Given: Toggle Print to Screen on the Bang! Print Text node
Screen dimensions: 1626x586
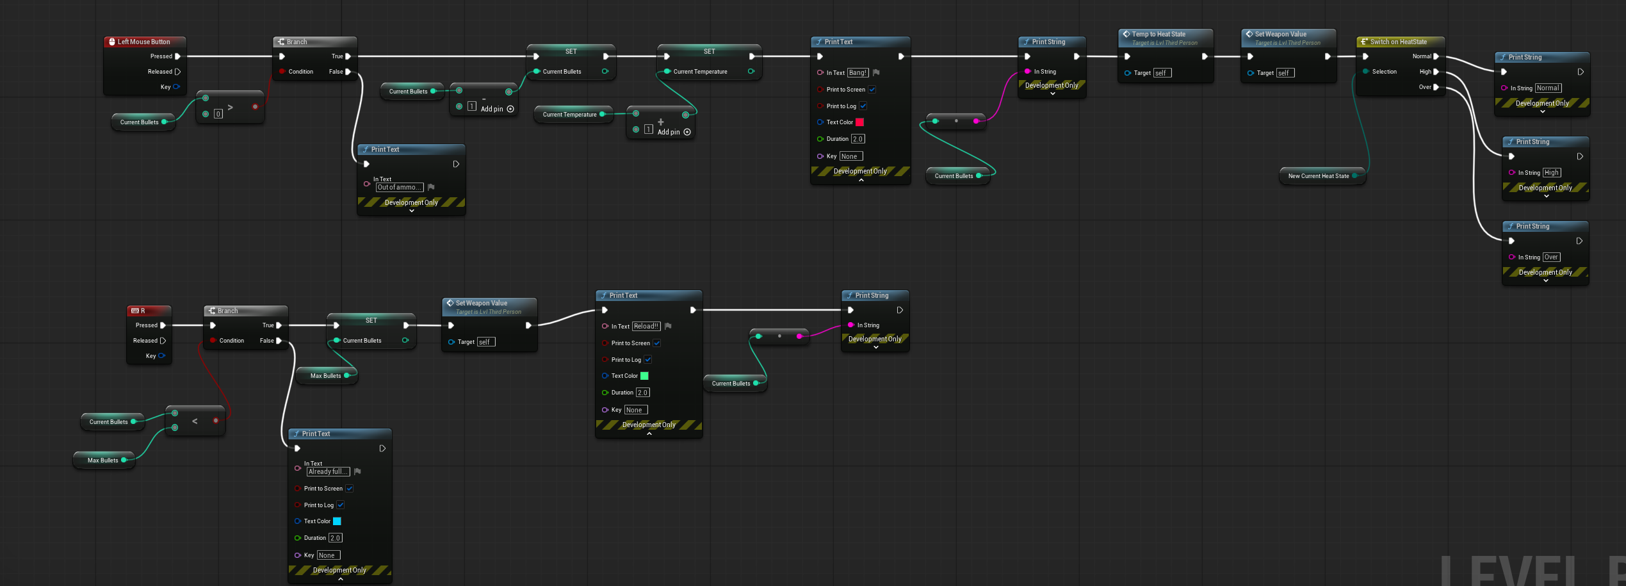Looking at the screenshot, I should [872, 90].
